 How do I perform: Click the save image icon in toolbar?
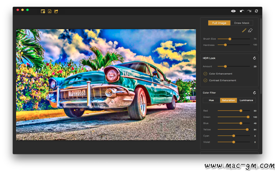[x=50, y=11]
